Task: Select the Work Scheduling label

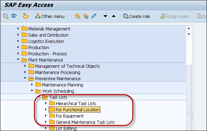Action: point(58,91)
